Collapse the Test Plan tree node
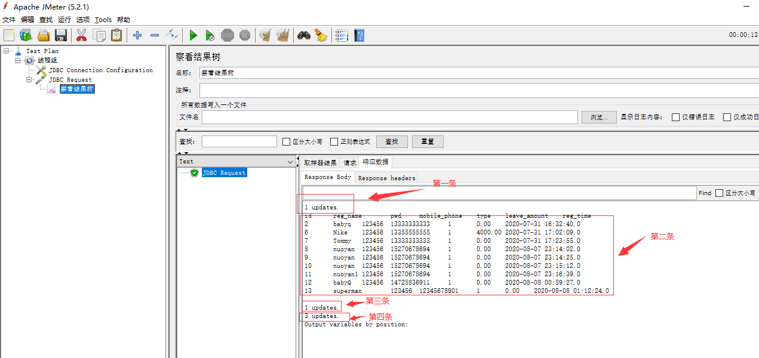 pos(7,51)
